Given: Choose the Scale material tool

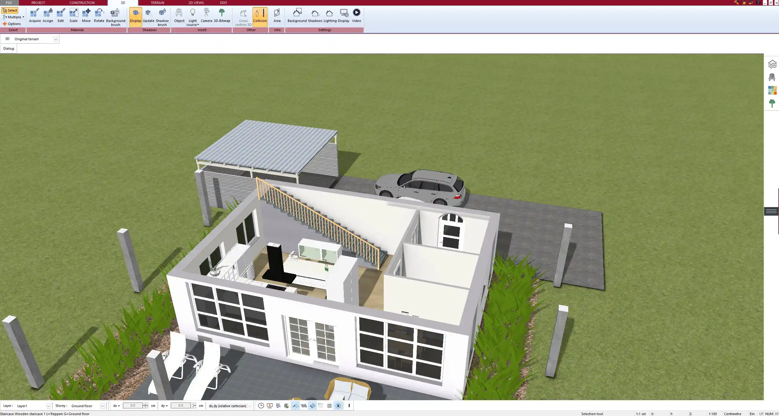Looking at the screenshot, I should (x=74, y=15).
